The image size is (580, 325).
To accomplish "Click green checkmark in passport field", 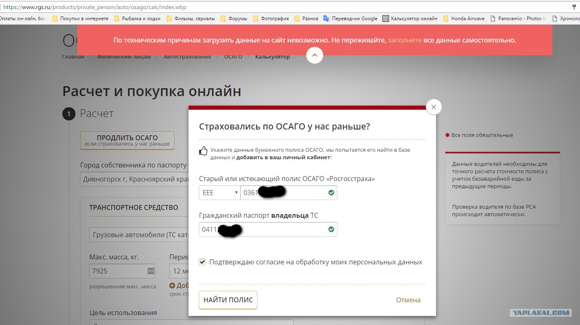I will [x=331, y=229].
